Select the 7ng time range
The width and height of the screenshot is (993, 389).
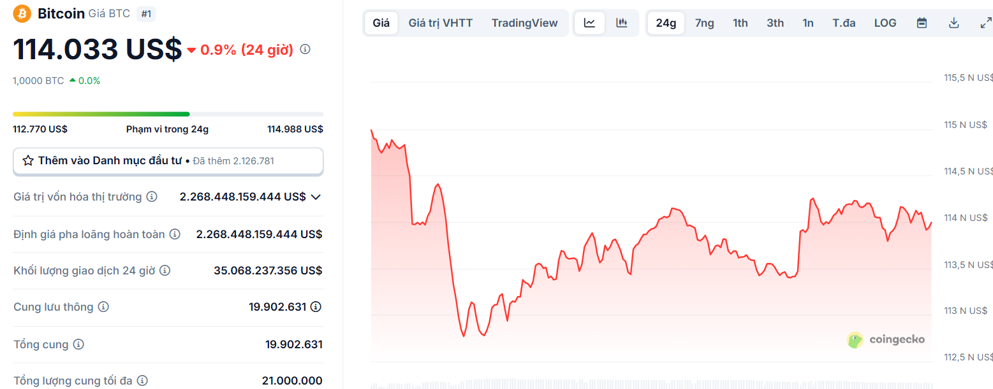pos(704,23)
